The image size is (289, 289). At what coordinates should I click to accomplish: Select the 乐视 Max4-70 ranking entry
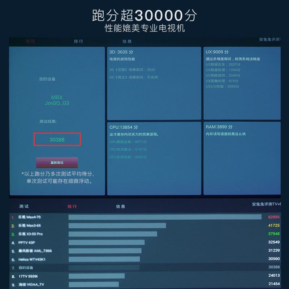(x=30, y=217)
